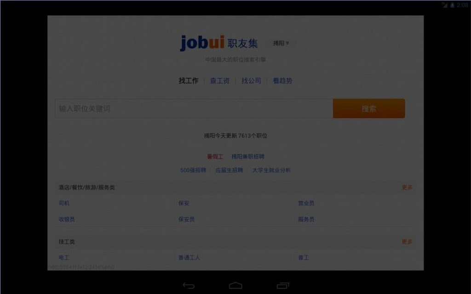Select the 电工 job link
Viewport: 471px width, 294px height.
pyautogui.click(x=64, y=257)
